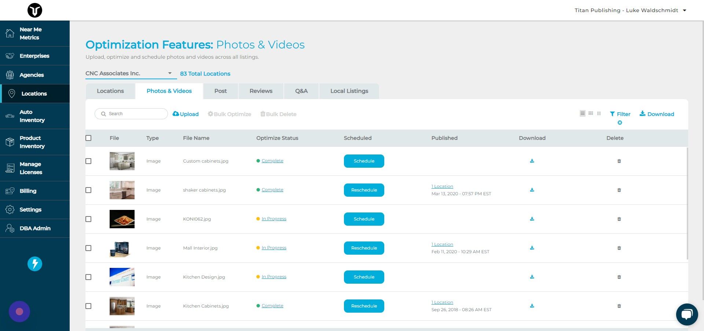
Task: Open the Local Listings tab
Action: pos(349,91)
